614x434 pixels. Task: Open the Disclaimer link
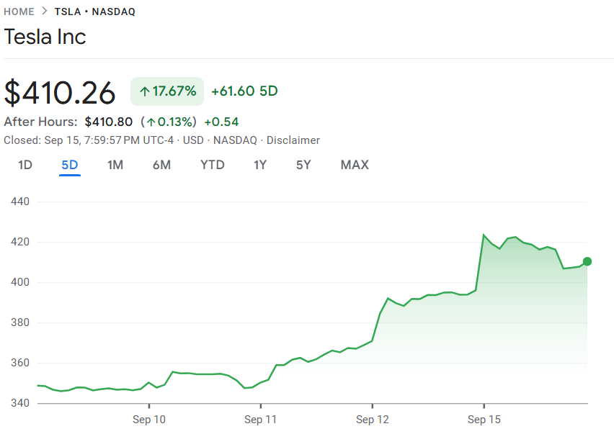(x=293, y=140)
